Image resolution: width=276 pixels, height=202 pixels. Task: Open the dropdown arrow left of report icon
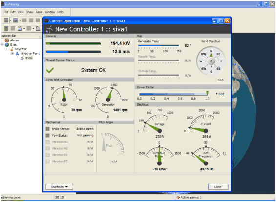[x=33, y=28]
